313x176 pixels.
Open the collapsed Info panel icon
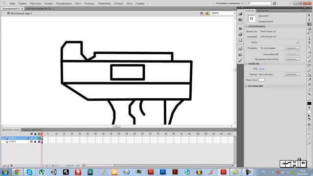click(240, 34)
